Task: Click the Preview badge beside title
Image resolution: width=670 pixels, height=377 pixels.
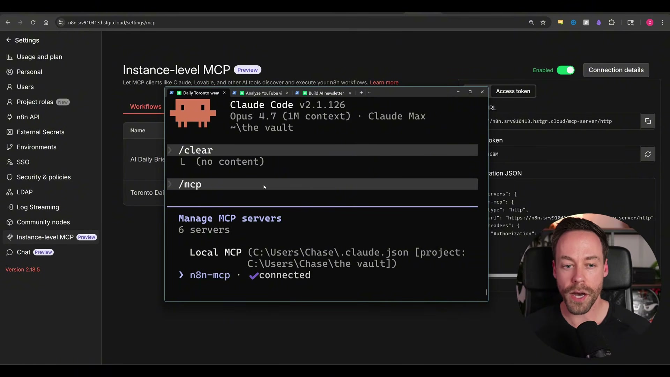Action: [x=247, y=70]
